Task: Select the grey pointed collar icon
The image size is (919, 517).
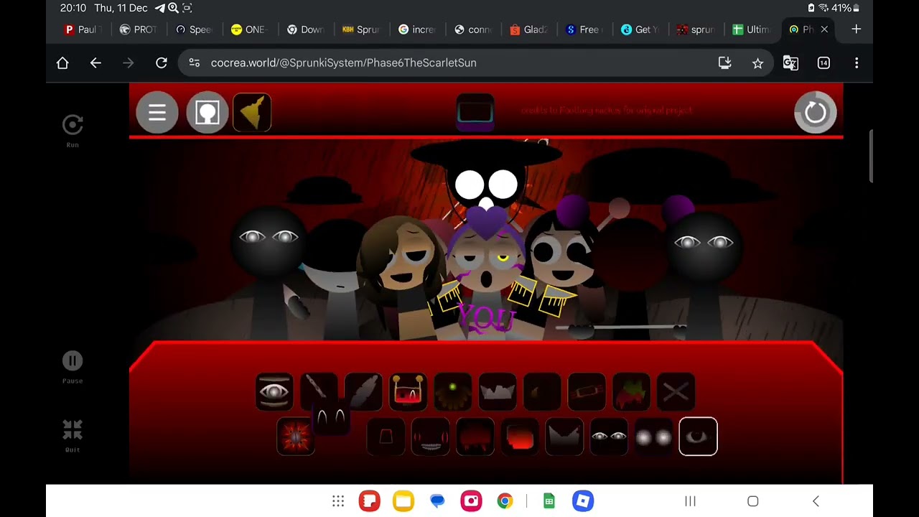Action: (x=564, y=437)
